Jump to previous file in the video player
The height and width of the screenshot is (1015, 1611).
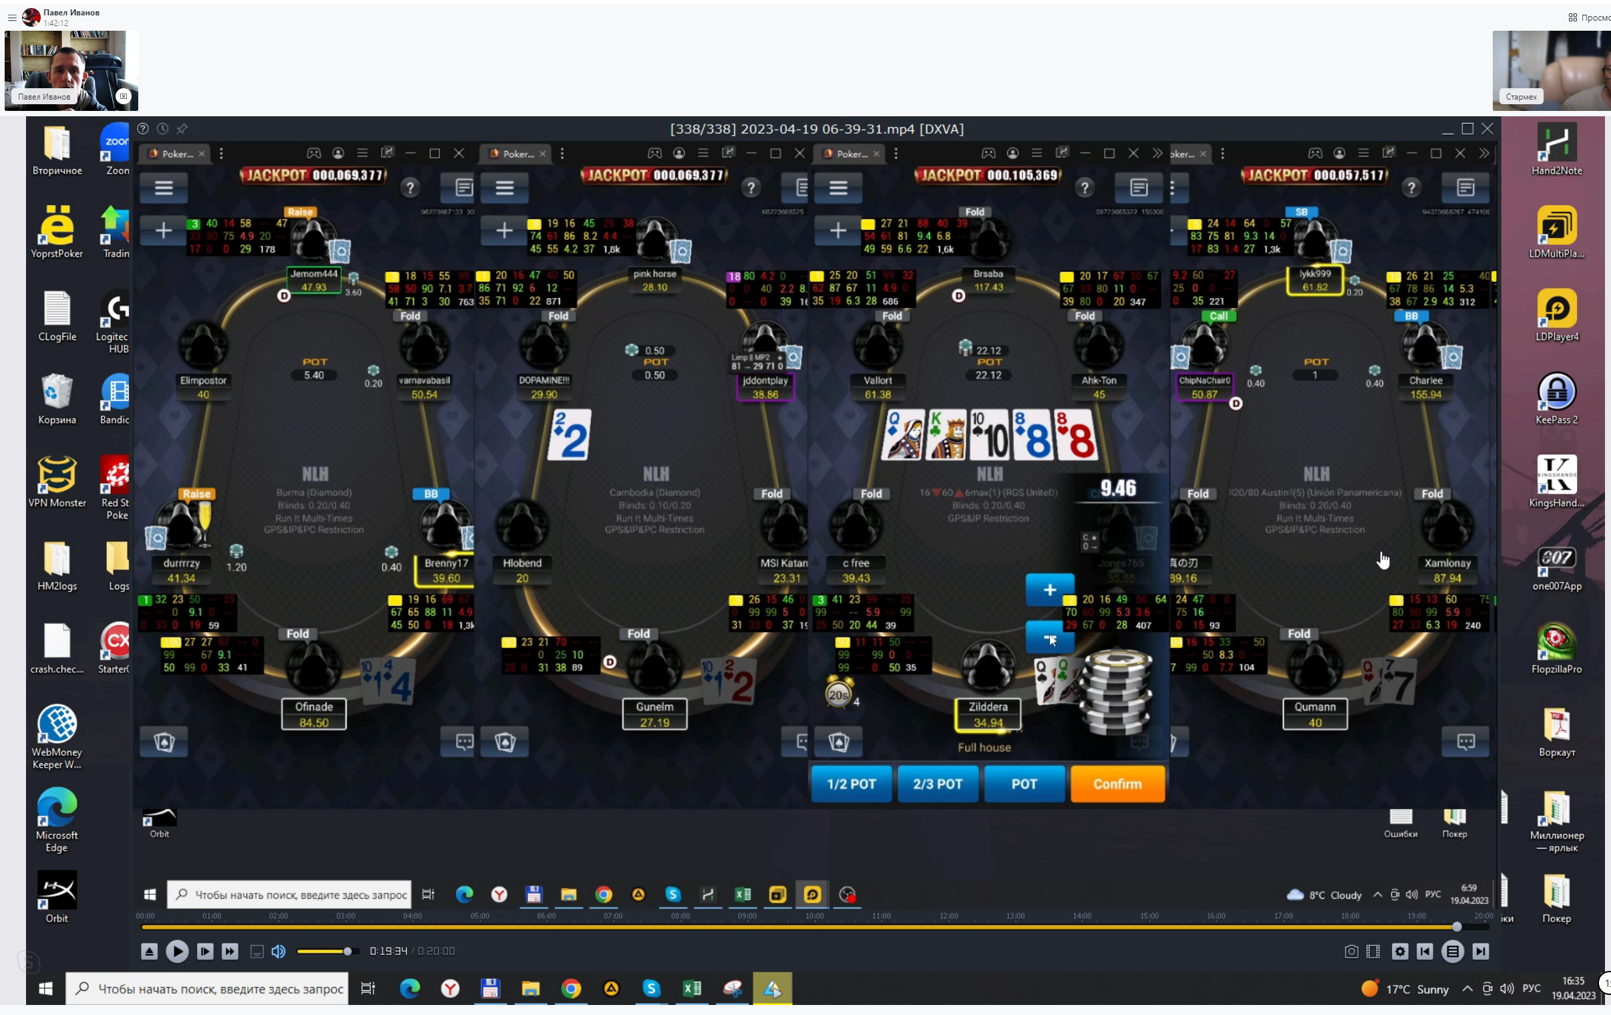pos(1425,951)
